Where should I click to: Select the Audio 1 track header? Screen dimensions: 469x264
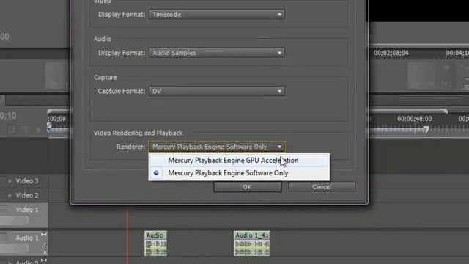(x=24, y=243)
